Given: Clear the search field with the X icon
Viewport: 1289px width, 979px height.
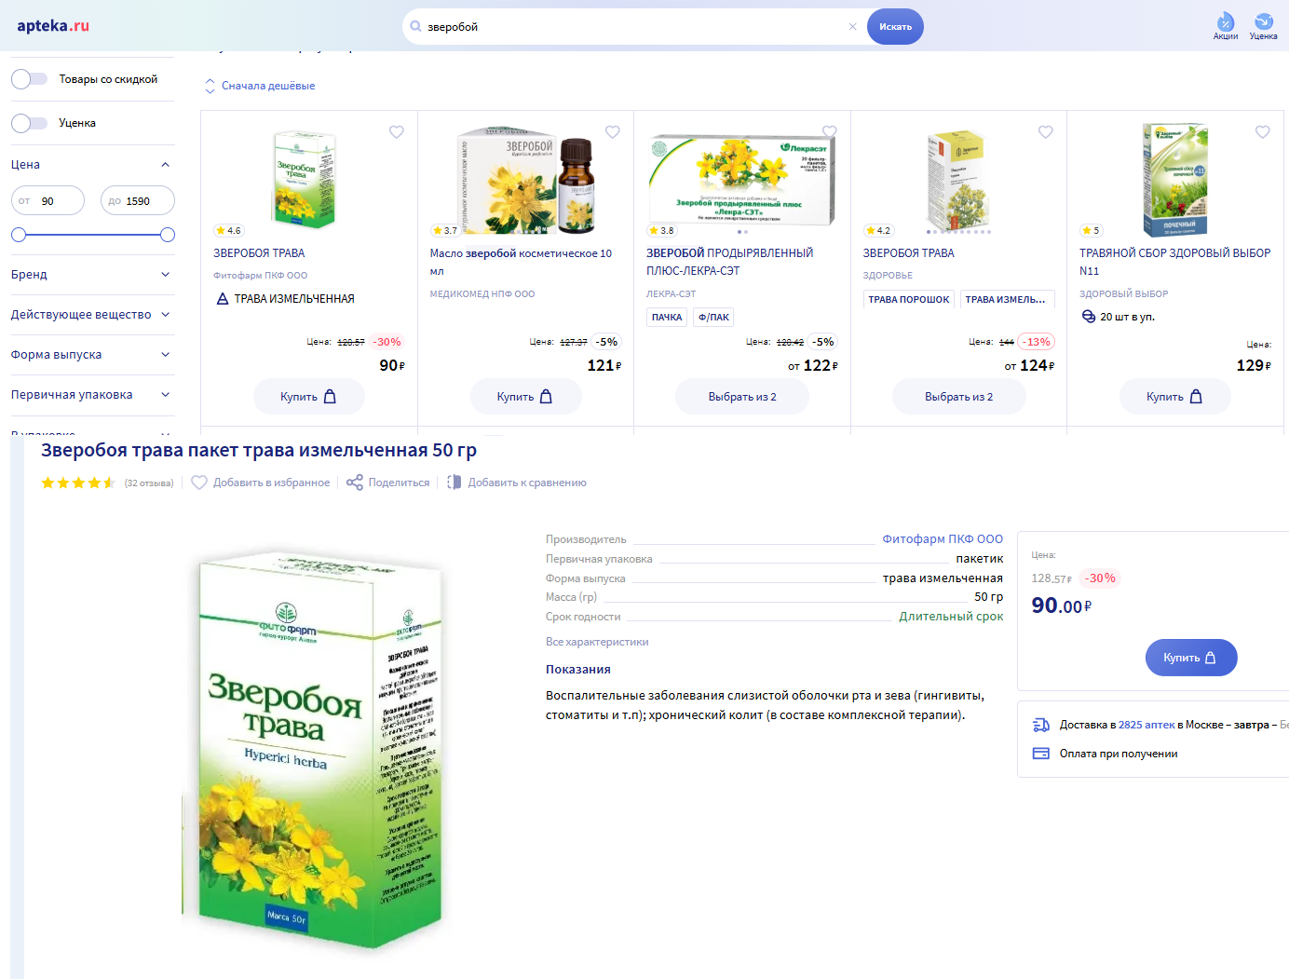Looking at the screenshot, I should [x=852, y=27].
